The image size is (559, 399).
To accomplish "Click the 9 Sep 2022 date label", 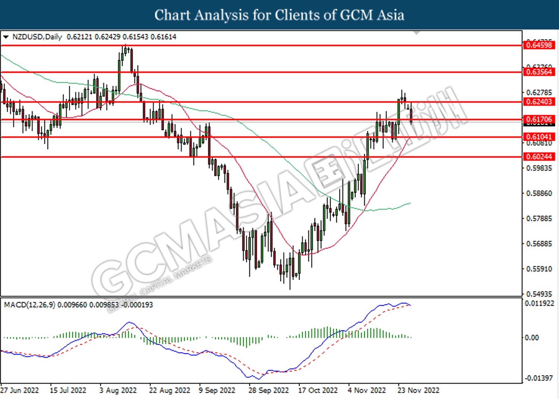I will point(217,390).
